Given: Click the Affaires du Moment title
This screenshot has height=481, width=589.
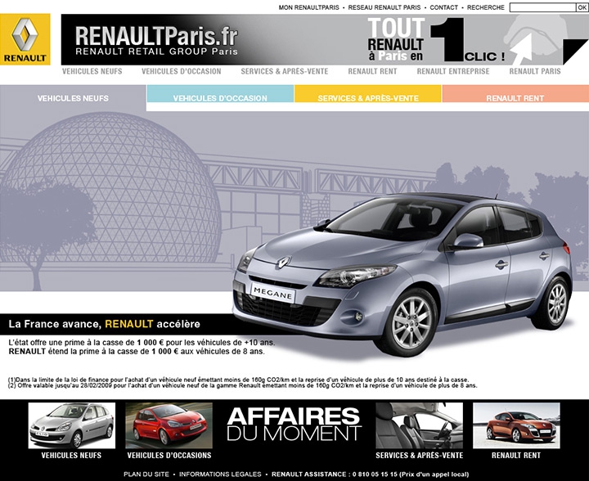Looking at the screenshot, I should pos(294,425).
